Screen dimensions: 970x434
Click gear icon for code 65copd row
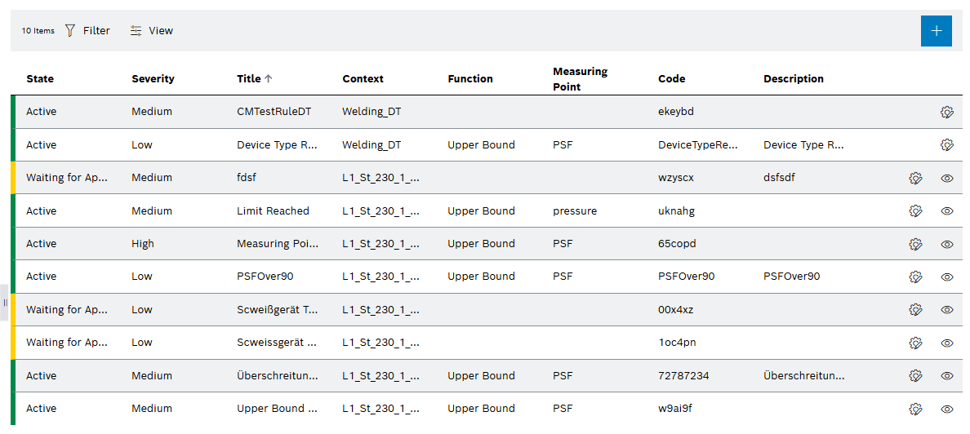point(915,244)
